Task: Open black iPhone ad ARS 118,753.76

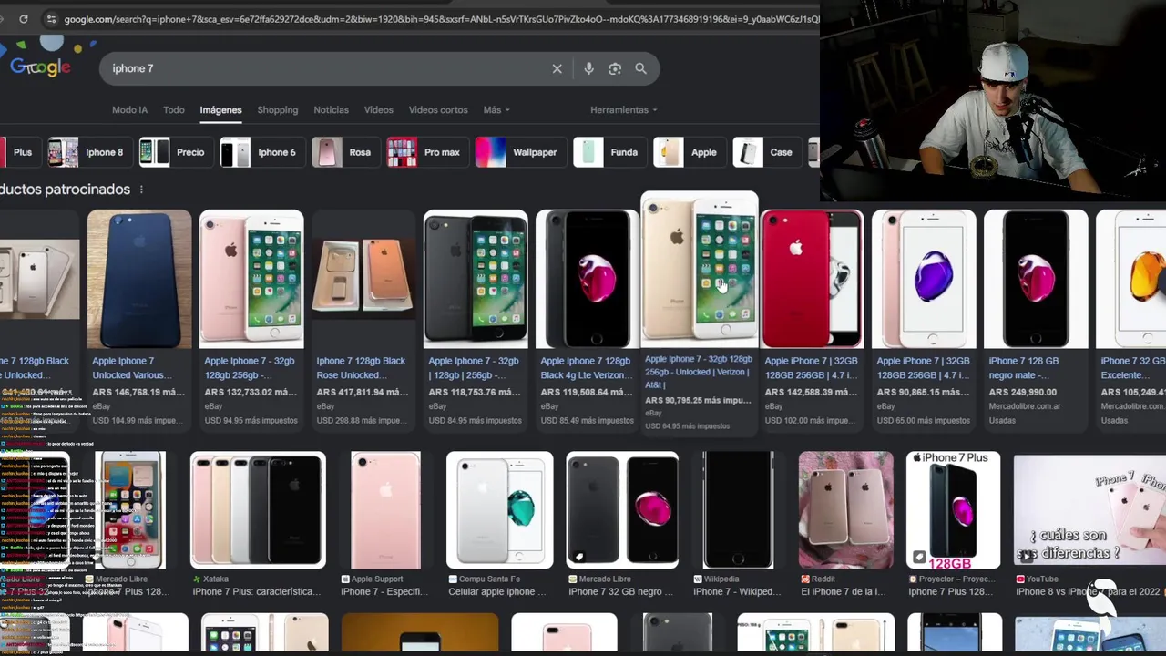Action: 476,279
